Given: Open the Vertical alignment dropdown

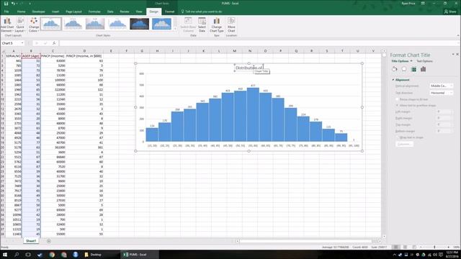Looking at the screenshot, I should 442,86.
